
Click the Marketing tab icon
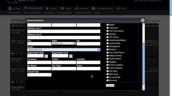click(76, 9)
